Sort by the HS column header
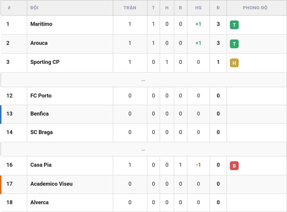This screenshot has width=287, height=212. coord(198,8)
